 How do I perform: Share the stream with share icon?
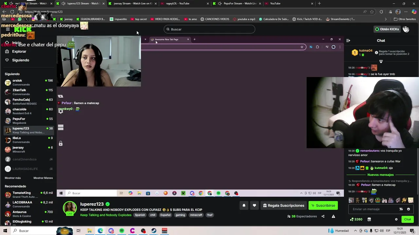click(323, 216)
